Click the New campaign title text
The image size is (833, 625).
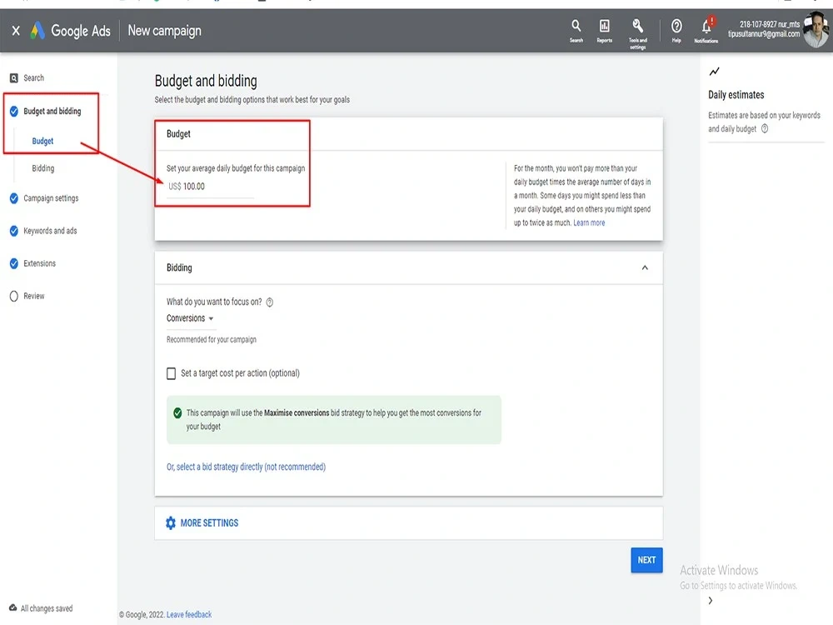click(x=164, y=31)
